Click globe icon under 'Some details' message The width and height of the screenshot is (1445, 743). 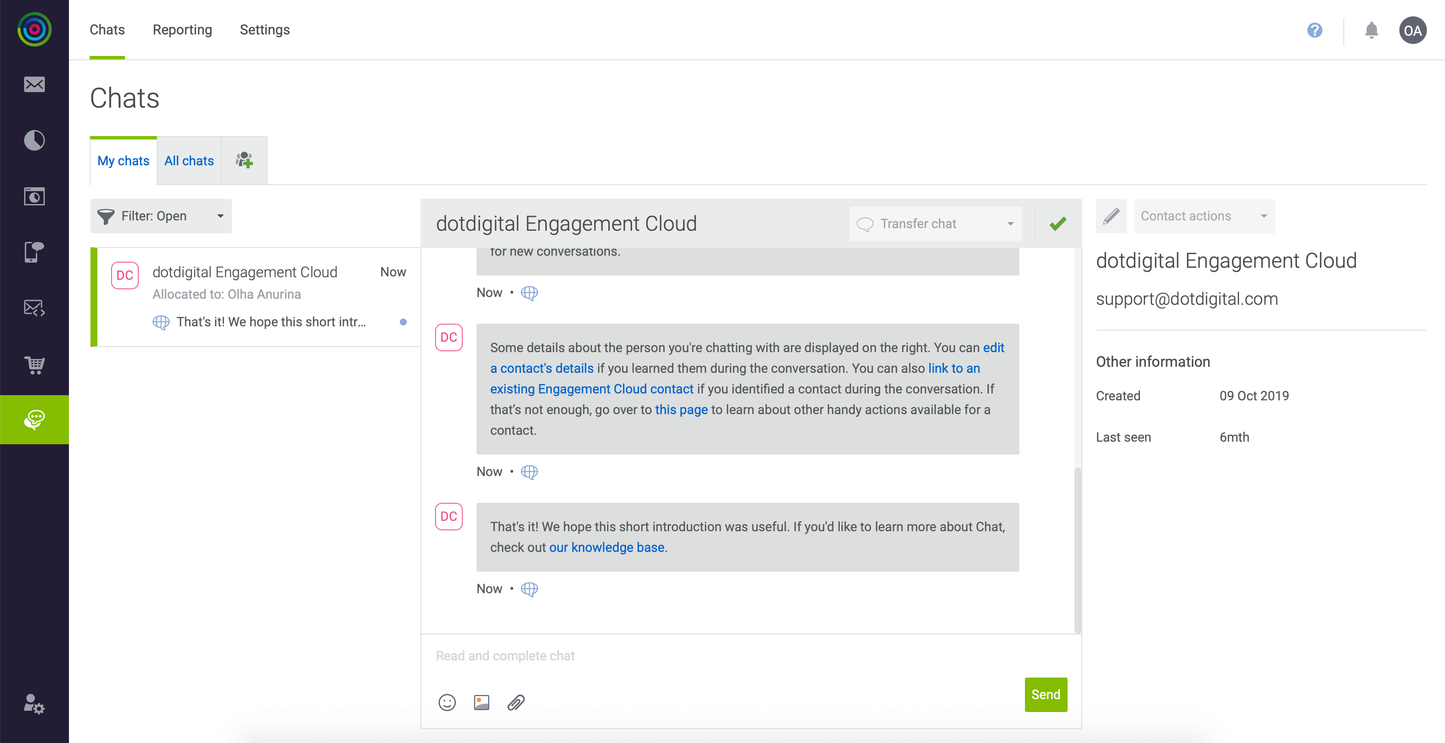[x=529, y=472]
